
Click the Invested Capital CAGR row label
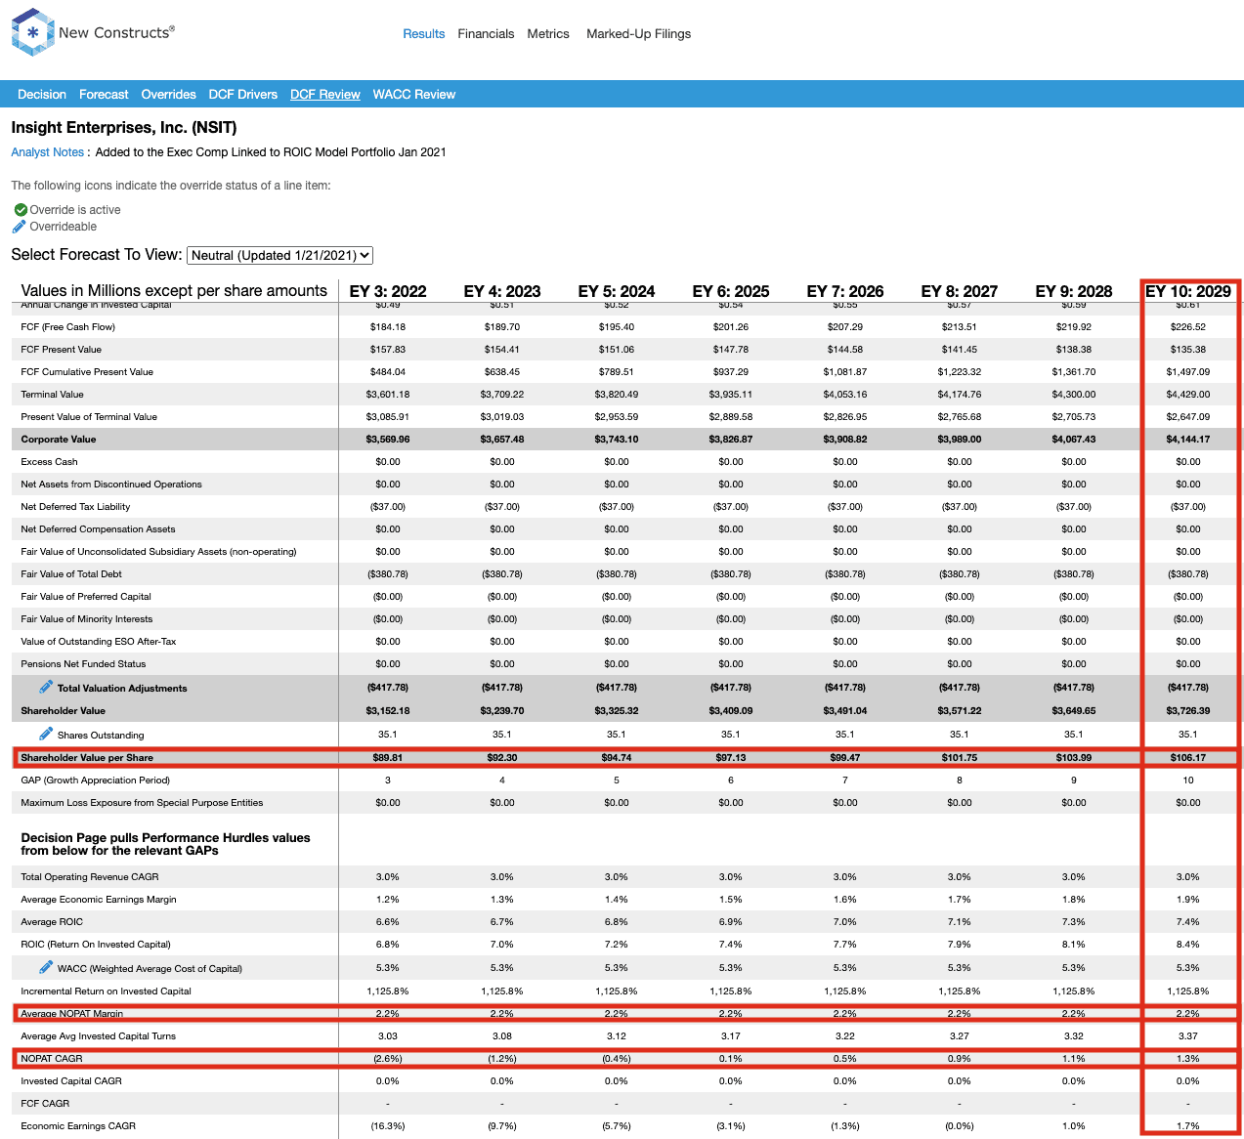pos(71,1081)
